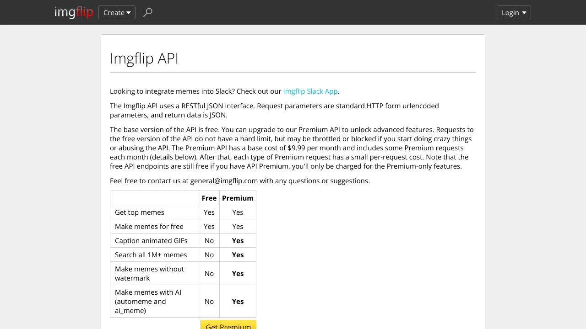Select the 'Make memes with AI' cell
This screenshot has height=329, width=586.
[x=155, y=301]
